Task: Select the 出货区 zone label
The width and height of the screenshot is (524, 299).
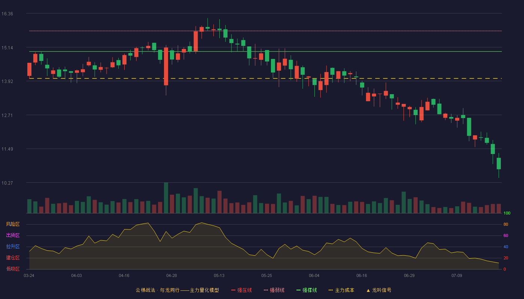Action: [x=13, y=235]
